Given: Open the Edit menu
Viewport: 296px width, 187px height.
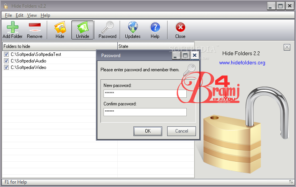Looking at the screenshot, I should pyautogui.click(x=20, y=15).
